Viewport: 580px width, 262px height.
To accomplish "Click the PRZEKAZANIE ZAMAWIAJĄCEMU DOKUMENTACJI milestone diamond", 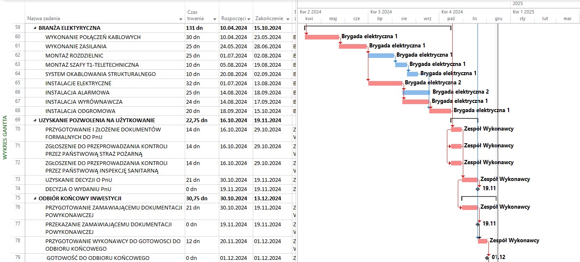I will click(x=478, y=224).
